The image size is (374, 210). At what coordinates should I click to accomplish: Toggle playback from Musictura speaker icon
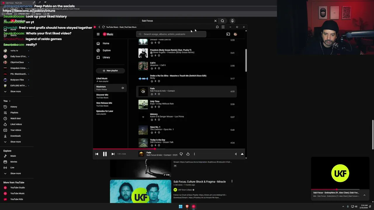pos(123,88)
